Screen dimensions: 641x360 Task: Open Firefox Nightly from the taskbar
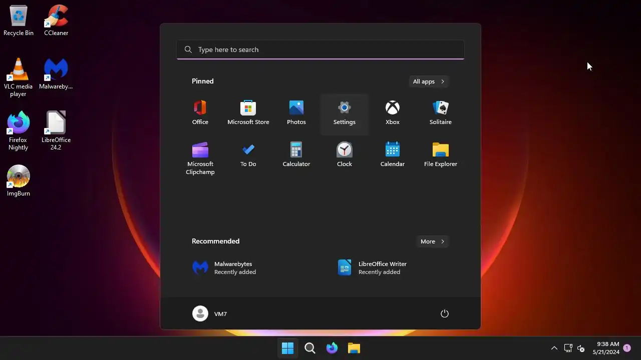click(332, 348)
